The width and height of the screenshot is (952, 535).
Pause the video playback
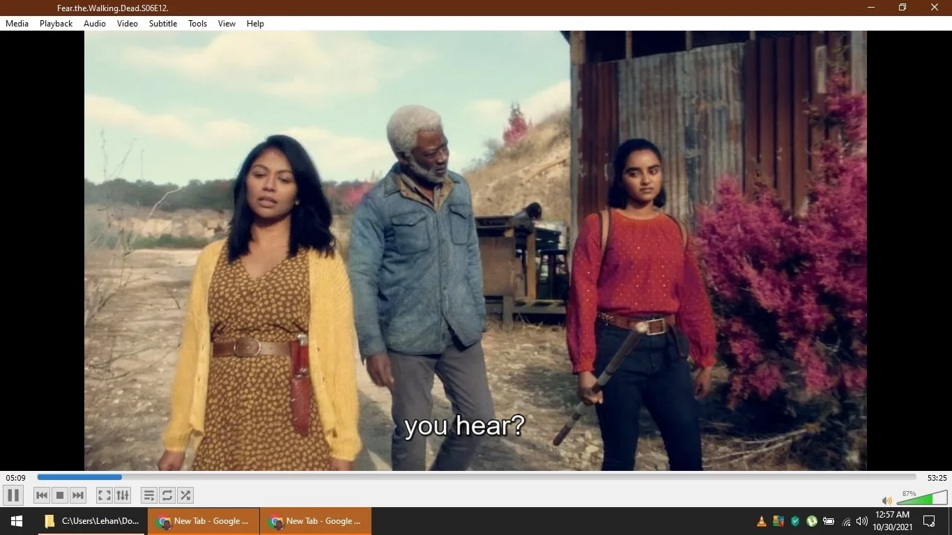13,495
